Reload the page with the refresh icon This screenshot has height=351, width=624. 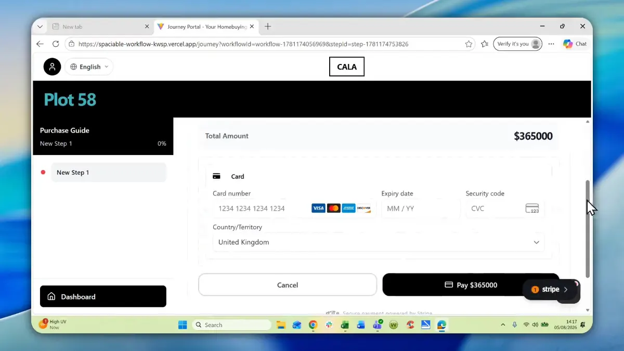click(56, 44)
